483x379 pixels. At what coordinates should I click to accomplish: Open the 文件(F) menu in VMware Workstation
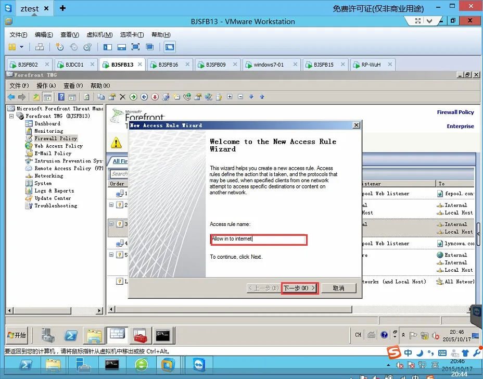coord(18,34)
